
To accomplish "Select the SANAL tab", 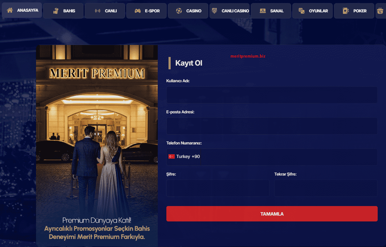I will tap(271, 11).
